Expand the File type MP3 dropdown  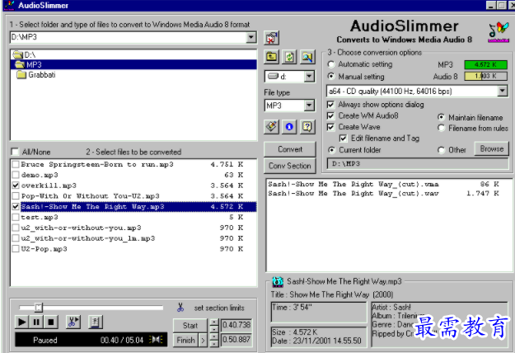tap(309, 106)
